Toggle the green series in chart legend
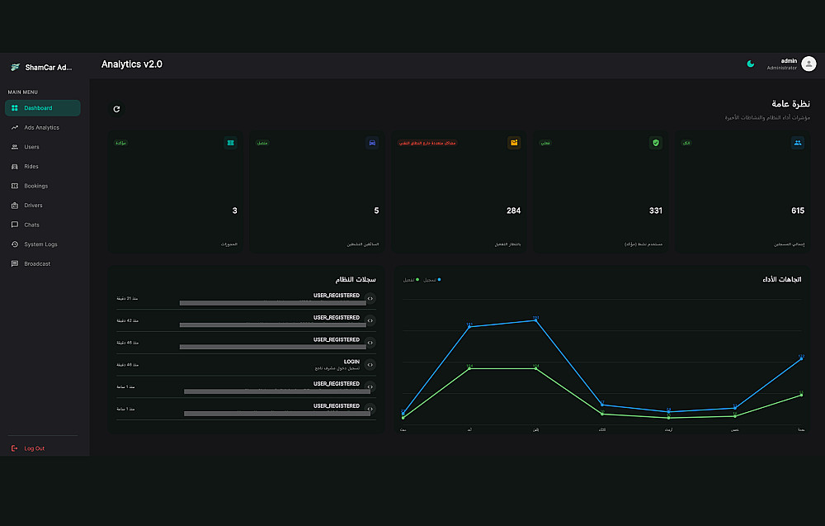The height and width of the screenshot is (526, 825). coord(412,280)
